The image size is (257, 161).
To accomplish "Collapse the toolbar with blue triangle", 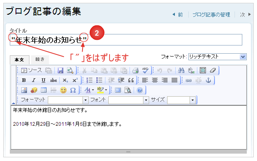I will [x=13, y=103].
